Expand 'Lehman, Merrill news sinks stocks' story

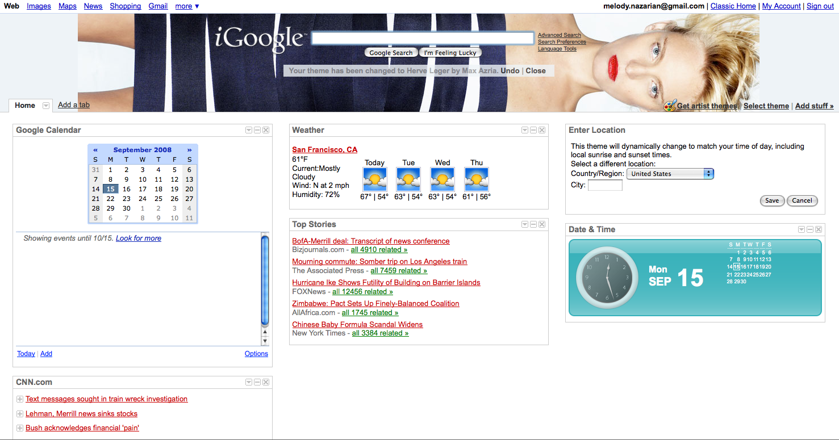[20, 414]
